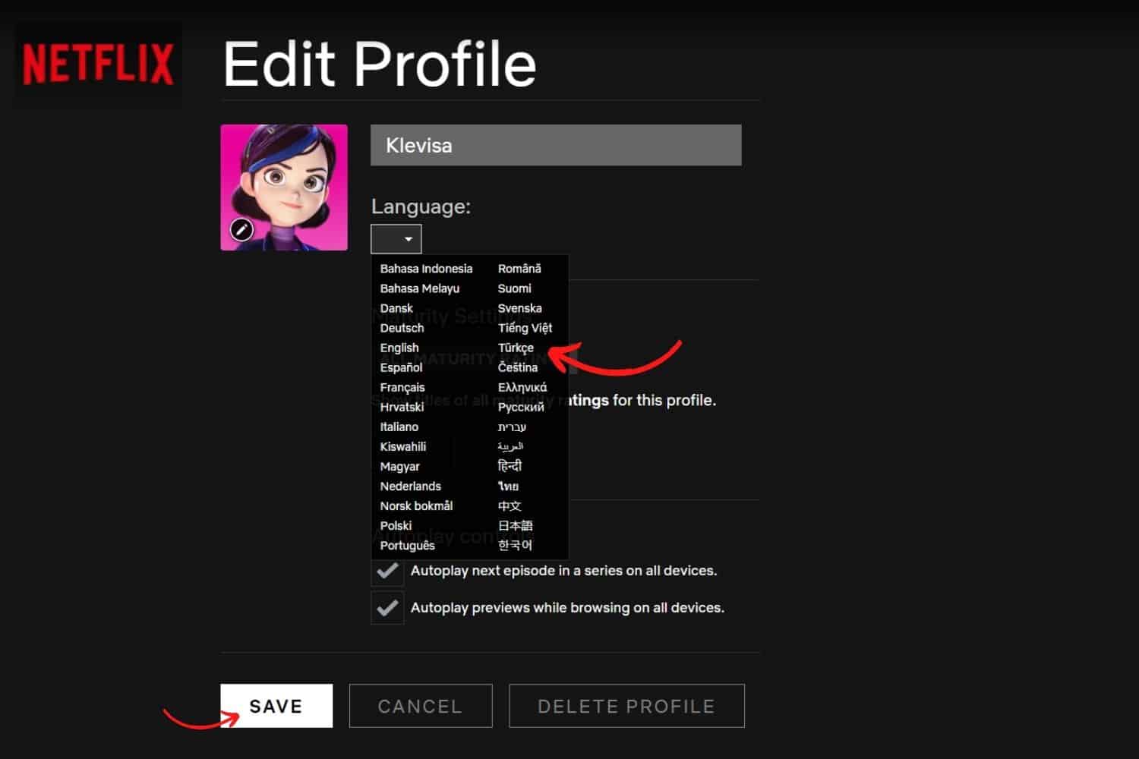The width and height of the screenshot is (1139, 759).
Task: Pick Hrvatski in the language dropdown
Action: [x=402, y=407]
